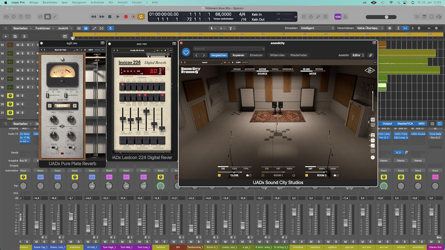Open the Tuner icon in control bar
445x250 pixels.
318,17
